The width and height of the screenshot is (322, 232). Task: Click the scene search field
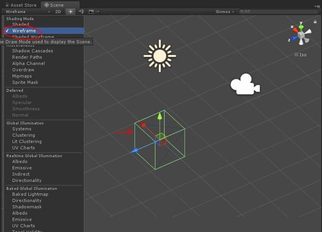click(x=278, y=11)
